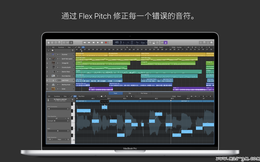Click the Play button in transport
Screen dimensions: 260x162
(98, 42)
